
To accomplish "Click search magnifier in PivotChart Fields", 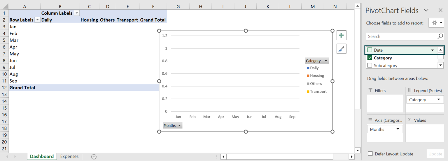I will click(440, 36).
